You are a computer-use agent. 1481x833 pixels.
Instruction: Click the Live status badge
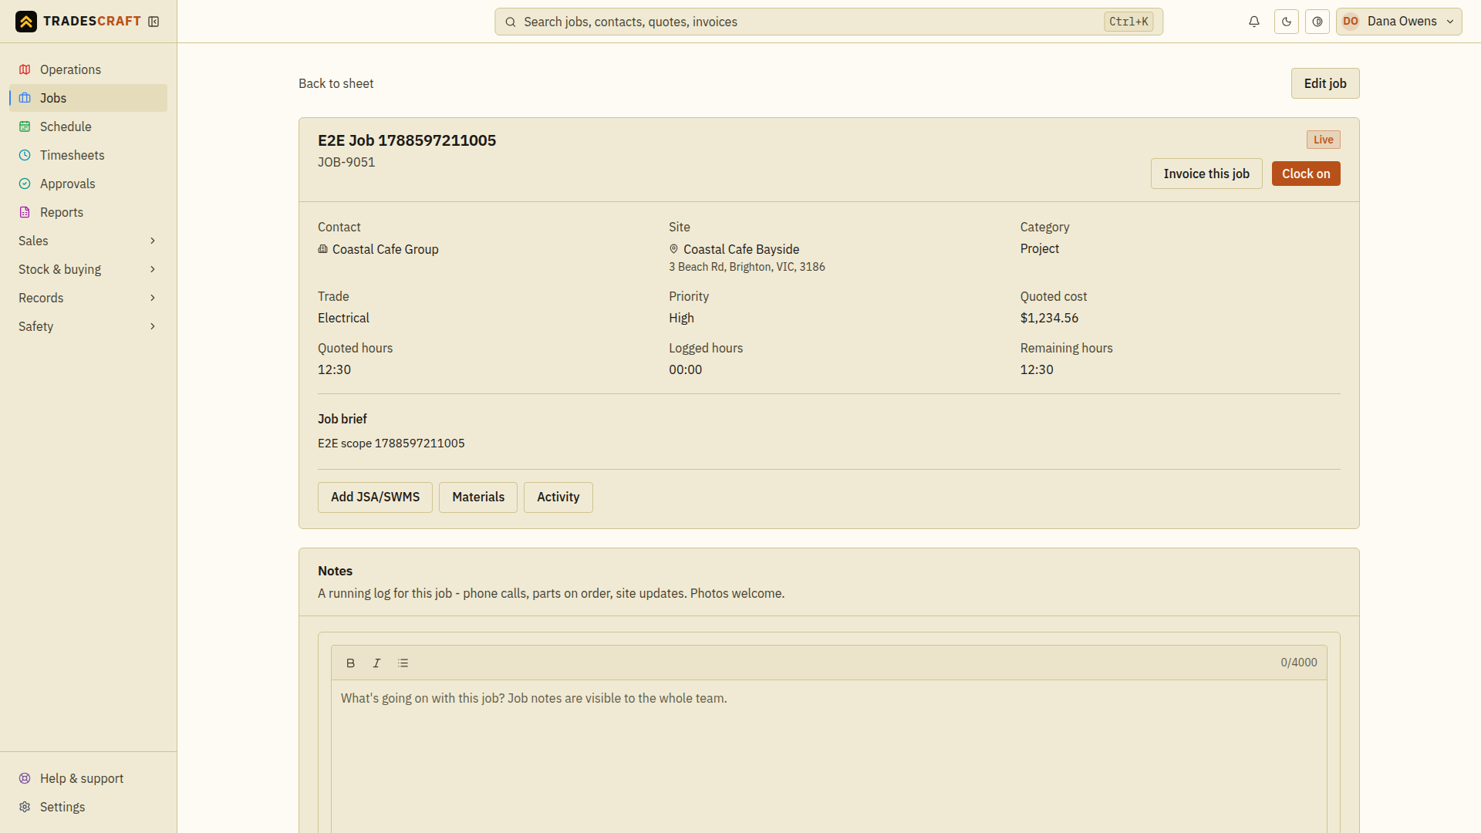pos(1324,140)
